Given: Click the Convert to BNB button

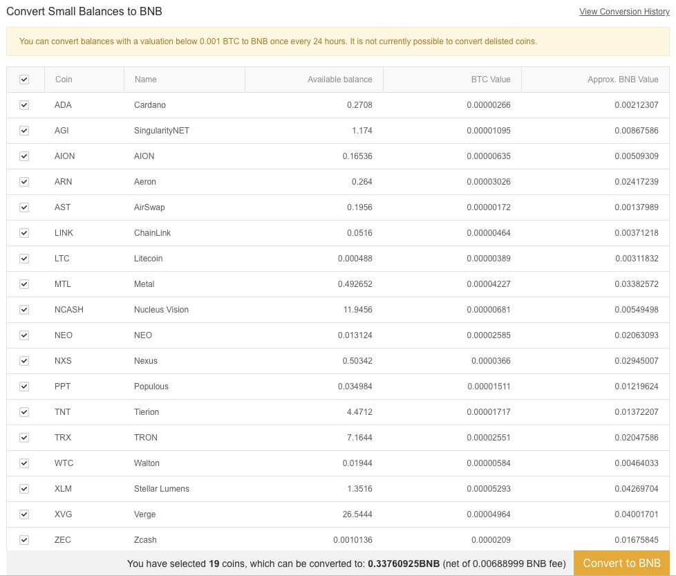Looking at the screenshot, I should pyautogui.click(x=621, y=563).
